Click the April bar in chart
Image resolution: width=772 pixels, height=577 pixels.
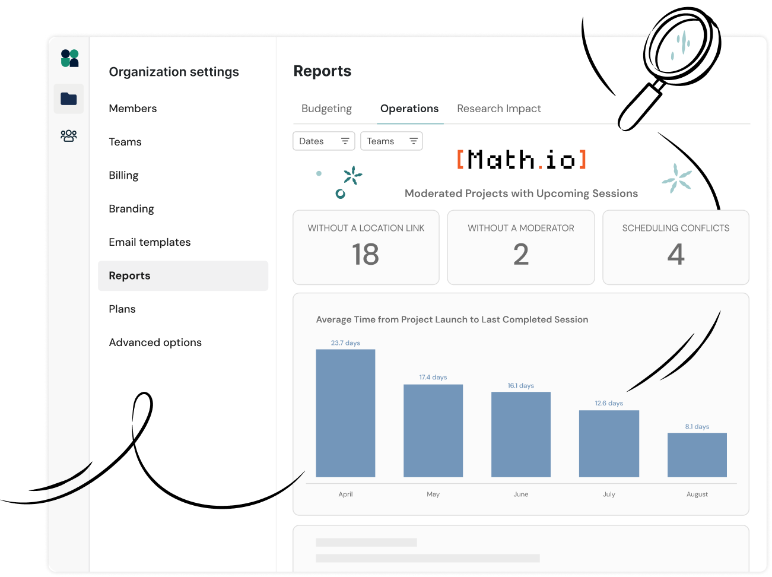(x=345, y=413)
